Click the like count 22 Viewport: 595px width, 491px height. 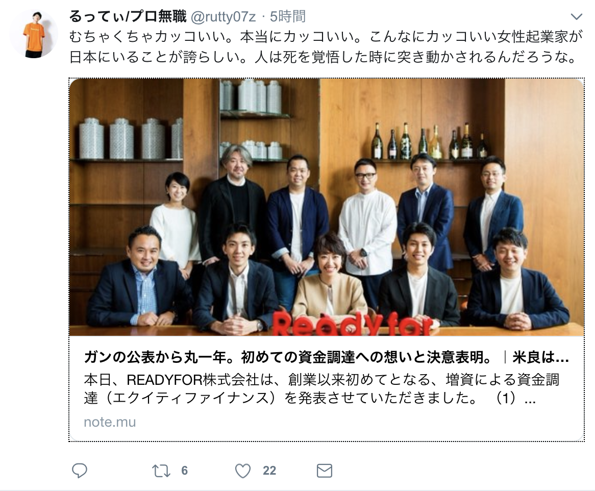pyautogui.click(x=269, y=471)
